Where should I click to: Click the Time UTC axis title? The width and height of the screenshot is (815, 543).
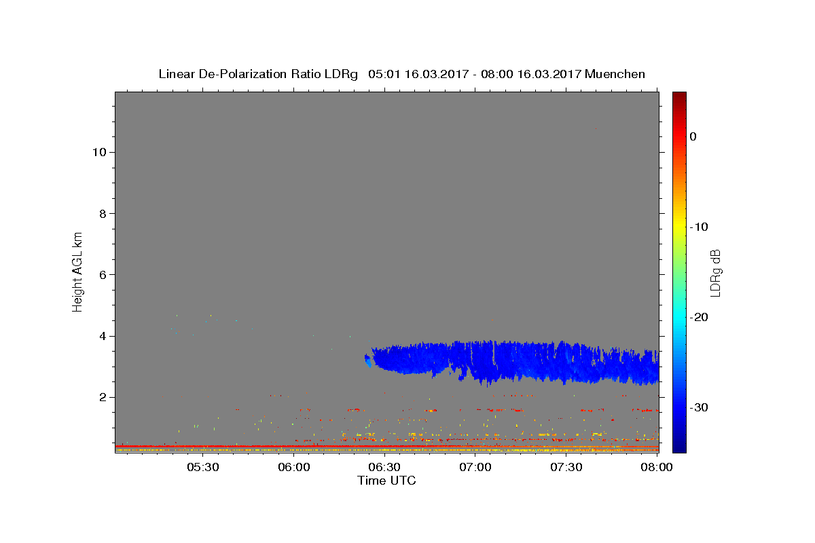(386, 481)
